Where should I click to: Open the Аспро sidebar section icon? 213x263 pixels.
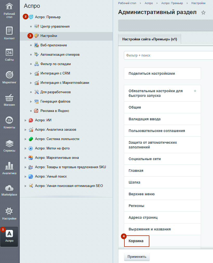9,234
